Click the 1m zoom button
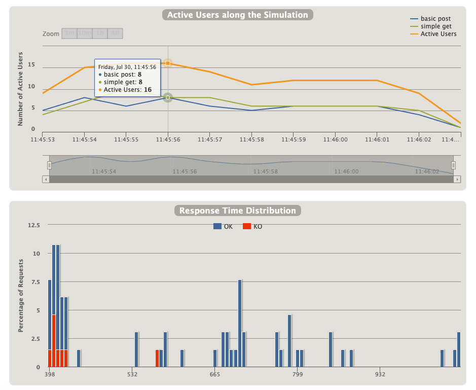The width and height of the screenshot is (476, 390). tap(69, 33)
